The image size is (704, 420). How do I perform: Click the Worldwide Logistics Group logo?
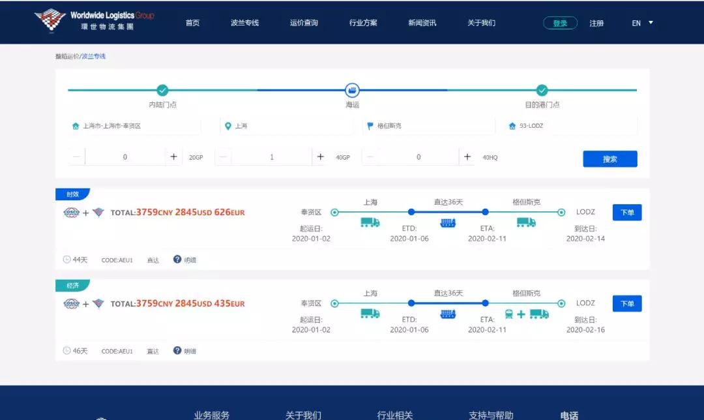94,20
